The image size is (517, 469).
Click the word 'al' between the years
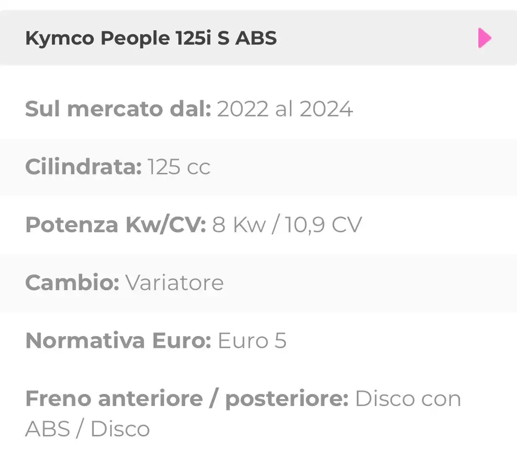pyautogui.click(x=284, y=109)
